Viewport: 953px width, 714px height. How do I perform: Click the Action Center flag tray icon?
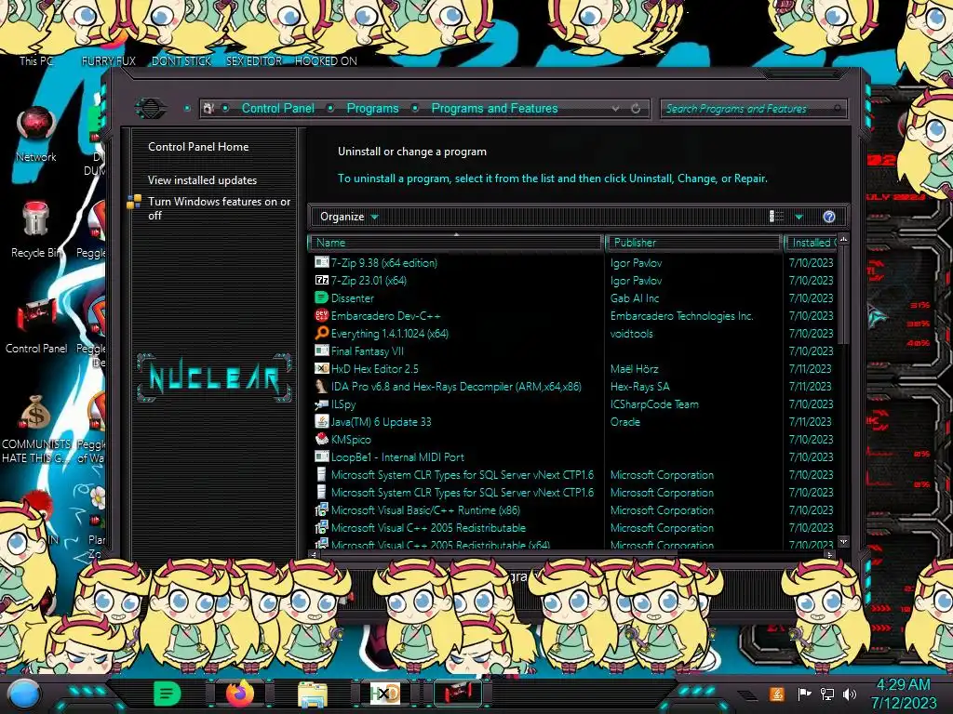pos(804,694)
